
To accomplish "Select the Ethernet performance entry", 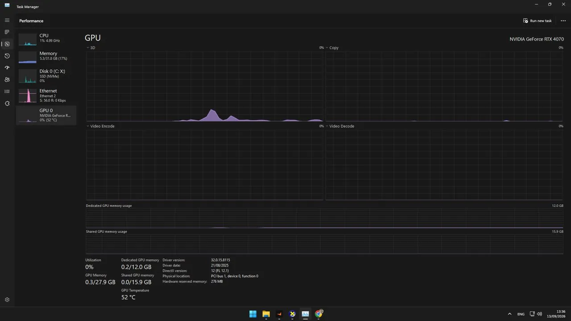I will pyautogui.click(x=46, y=95).
